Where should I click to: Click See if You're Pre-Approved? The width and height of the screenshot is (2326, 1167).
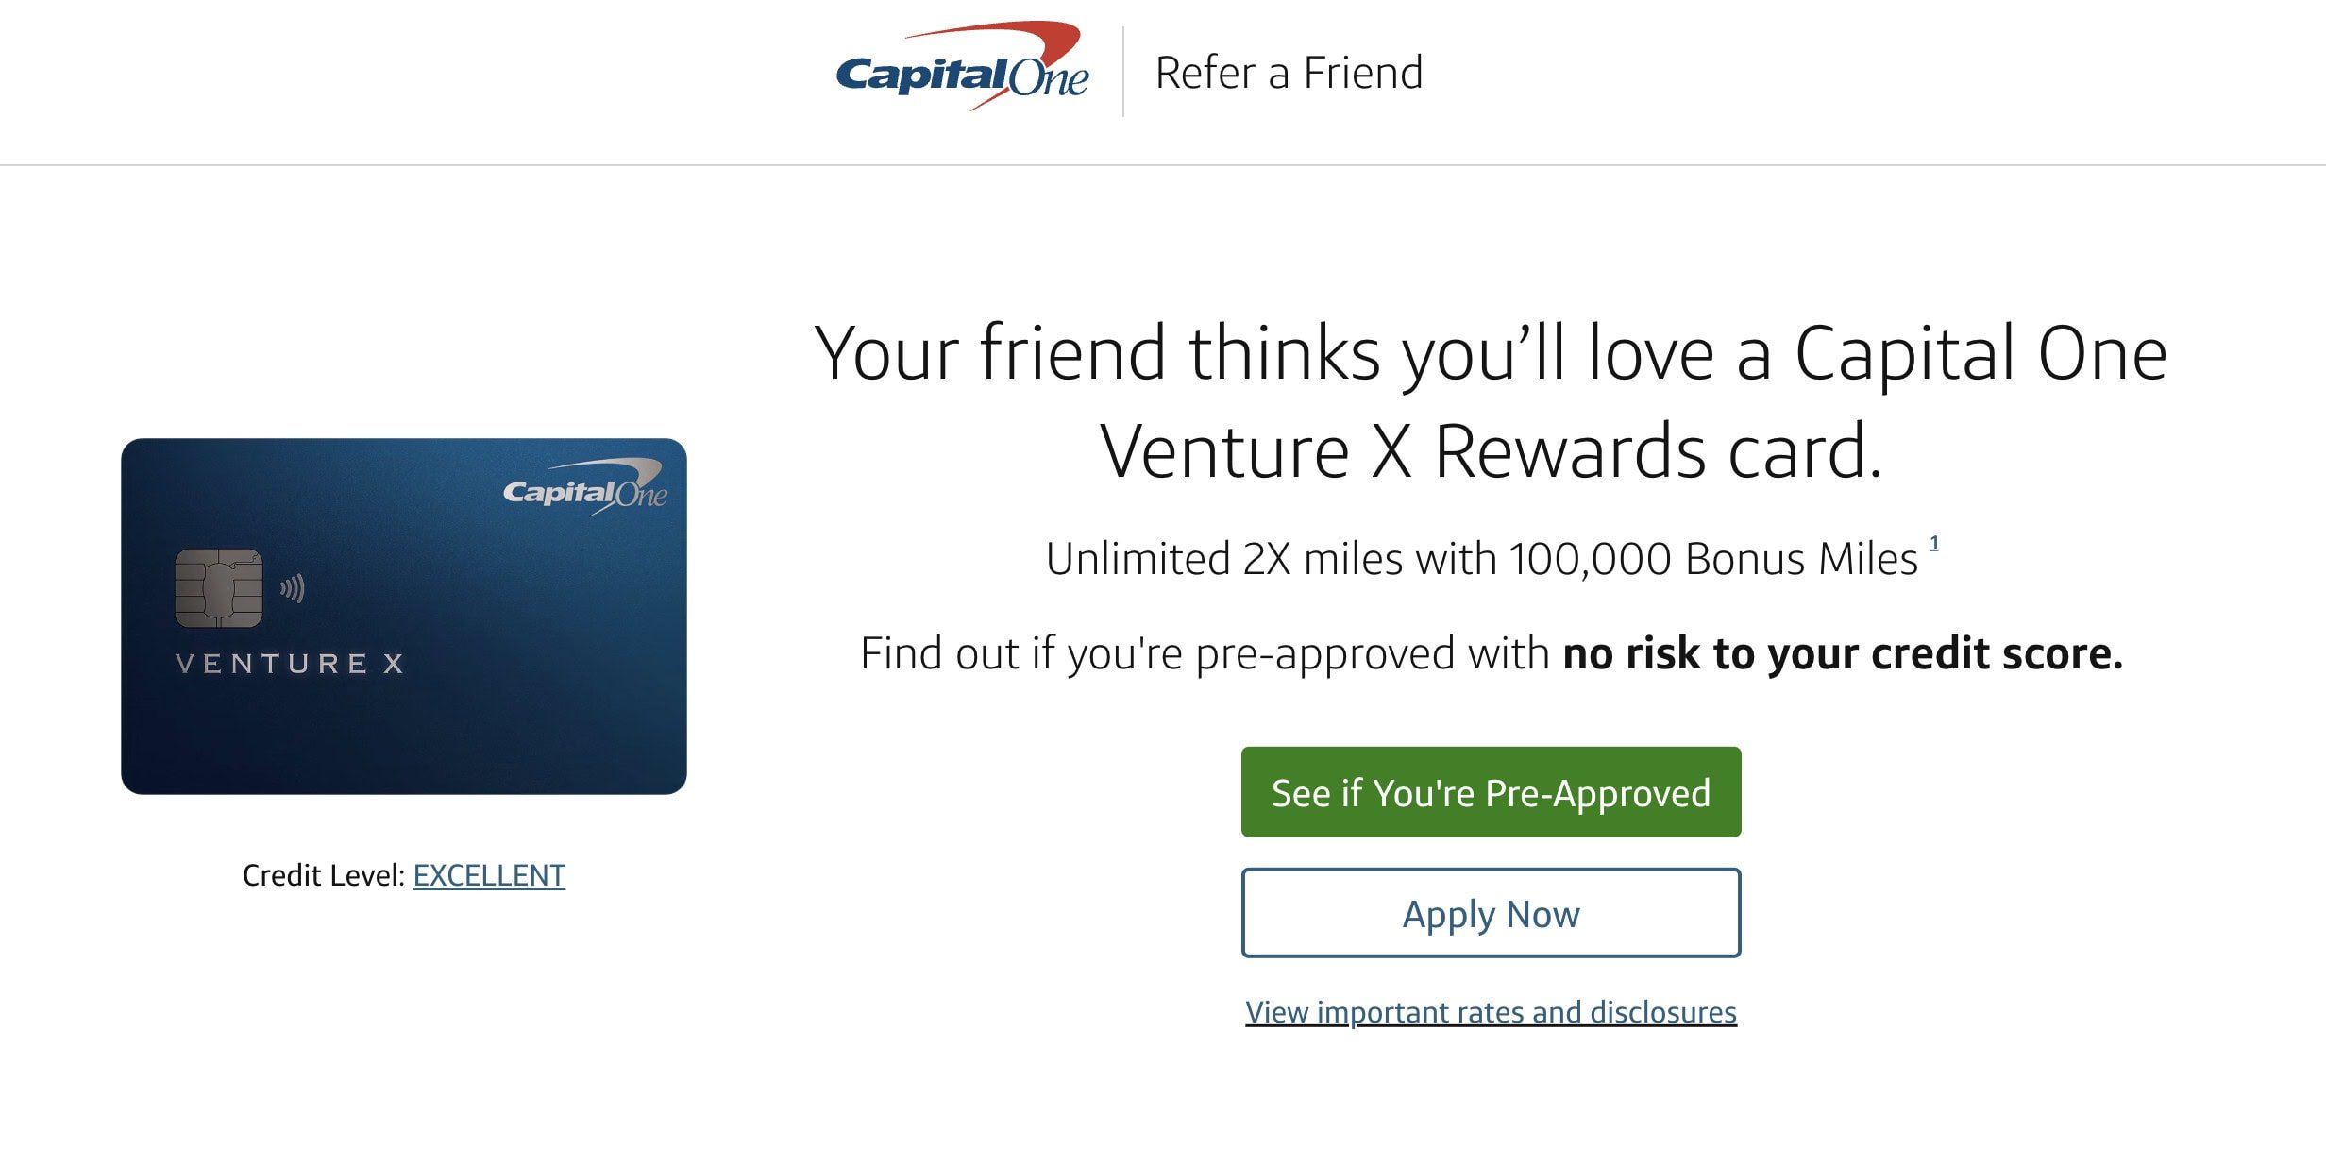click(1490, 792)
